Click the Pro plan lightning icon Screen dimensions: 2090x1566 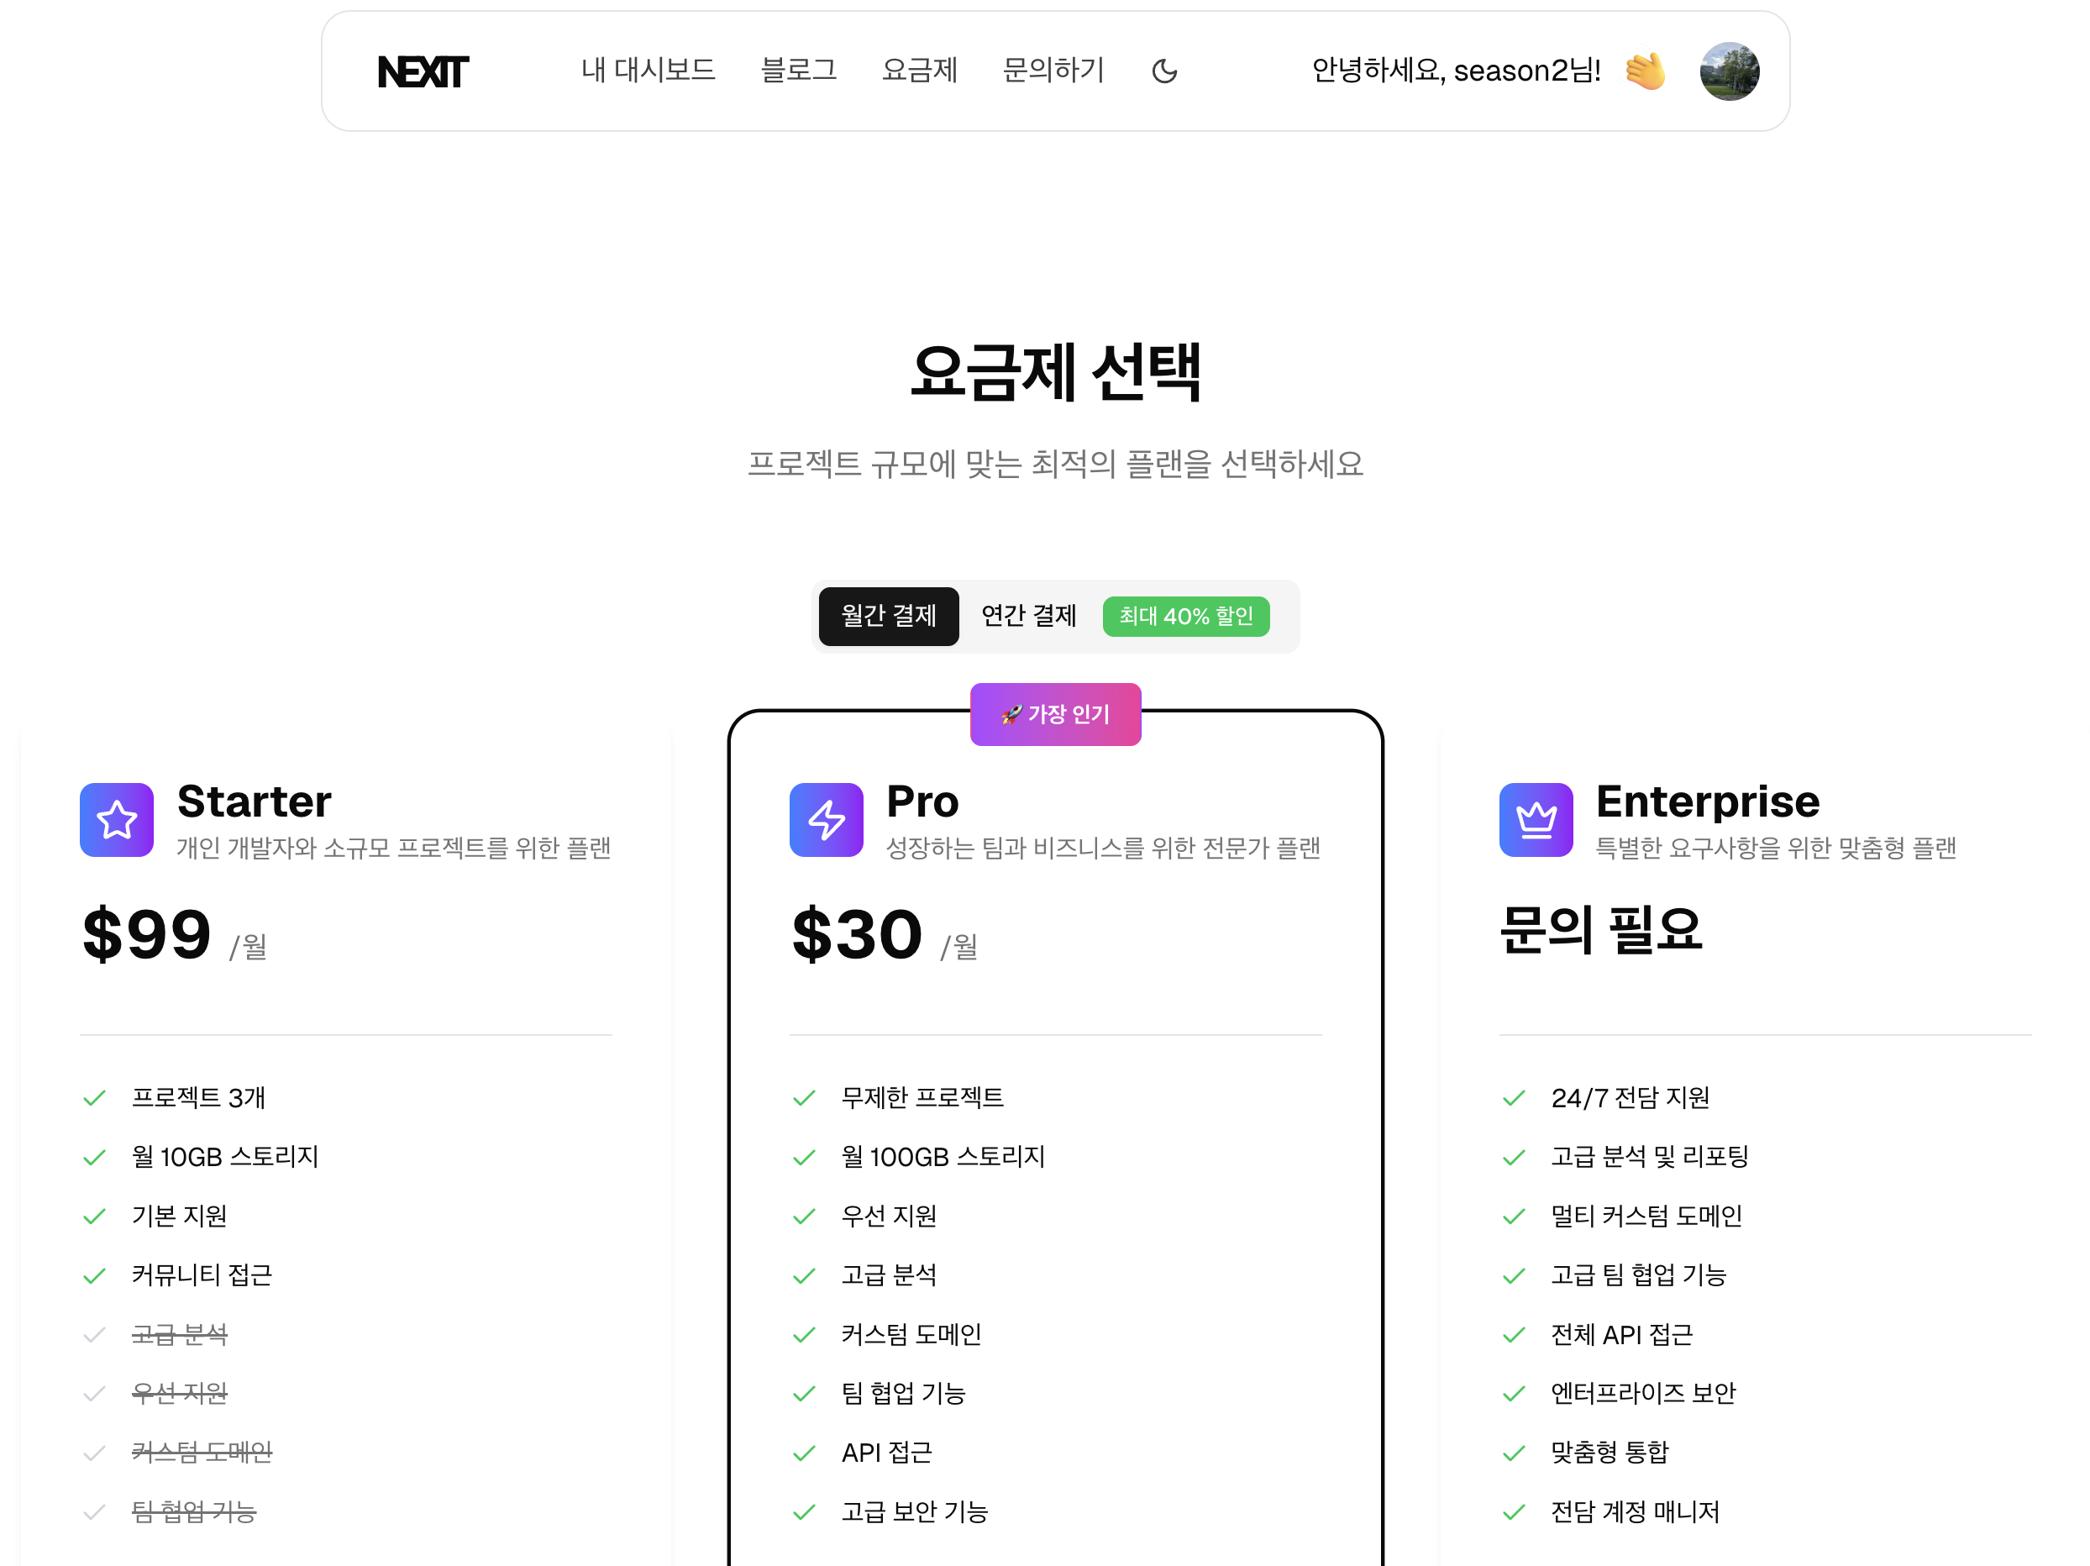point(826,819)
